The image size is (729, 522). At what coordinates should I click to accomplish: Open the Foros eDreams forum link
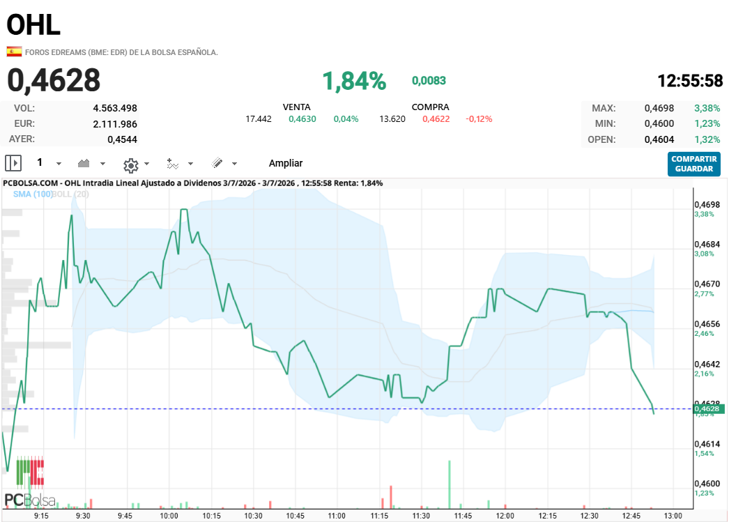point(121,52)
